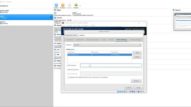This screenshot has width=191, height=107.
Task: Click the Аудио section speaker icon
Action: coord(55,43)
